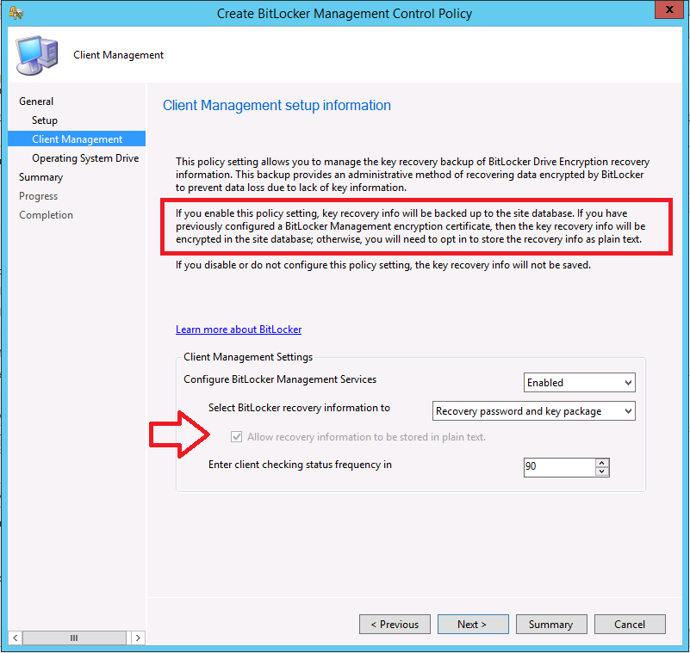
Task: Click the sidebar scroll left arrow
Action: (15, 638)
